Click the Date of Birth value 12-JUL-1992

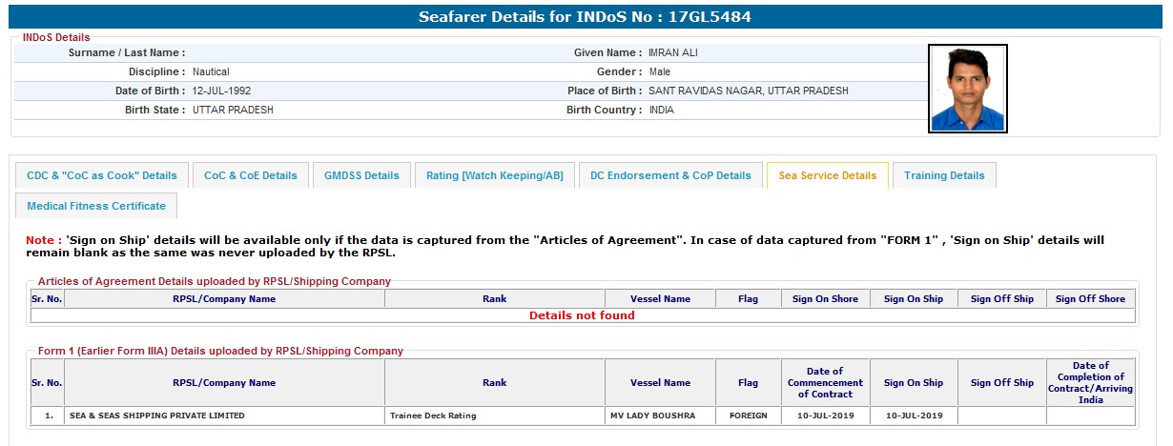pos(221,91)
